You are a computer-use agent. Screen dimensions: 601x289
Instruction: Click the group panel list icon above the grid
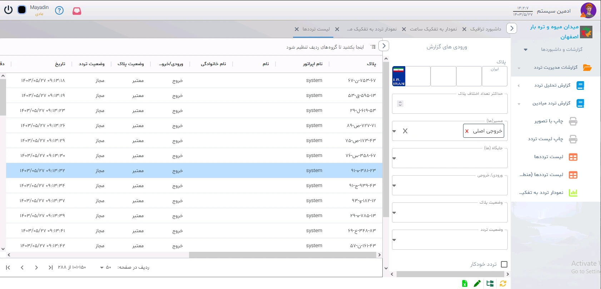tap(373, 47)
